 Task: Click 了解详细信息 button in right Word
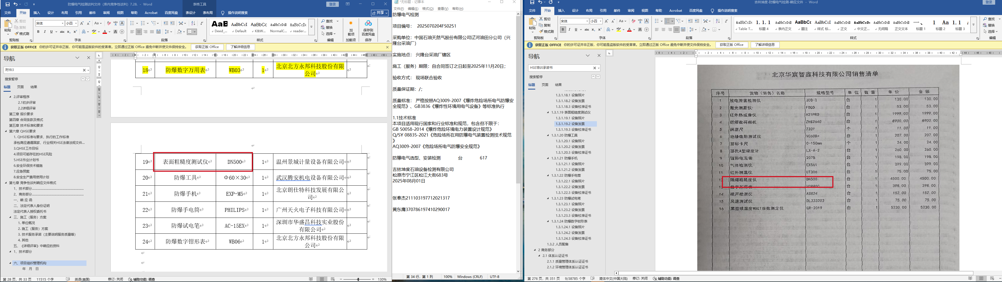765,45
